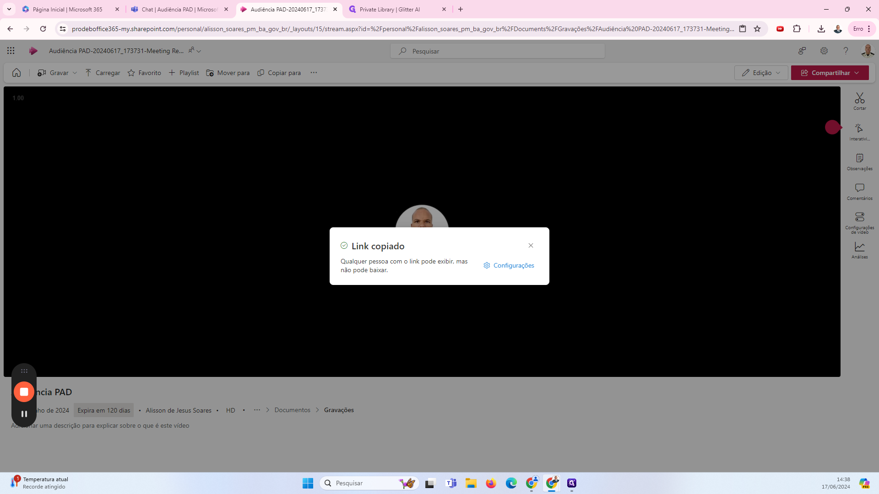Open browser extensions puzzle icon

pyautogui.click(x=797, y=29)
